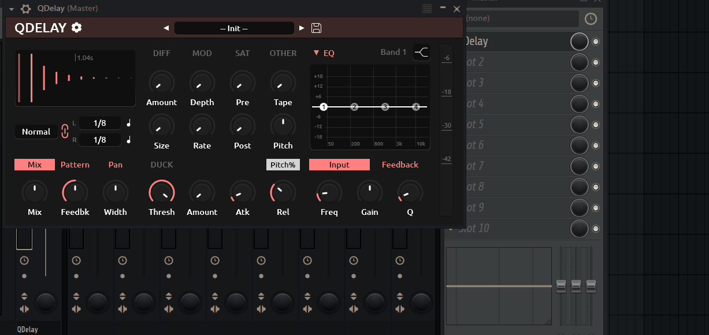
Task: Toggle the DIFF section header
Action: coord(162,53)
